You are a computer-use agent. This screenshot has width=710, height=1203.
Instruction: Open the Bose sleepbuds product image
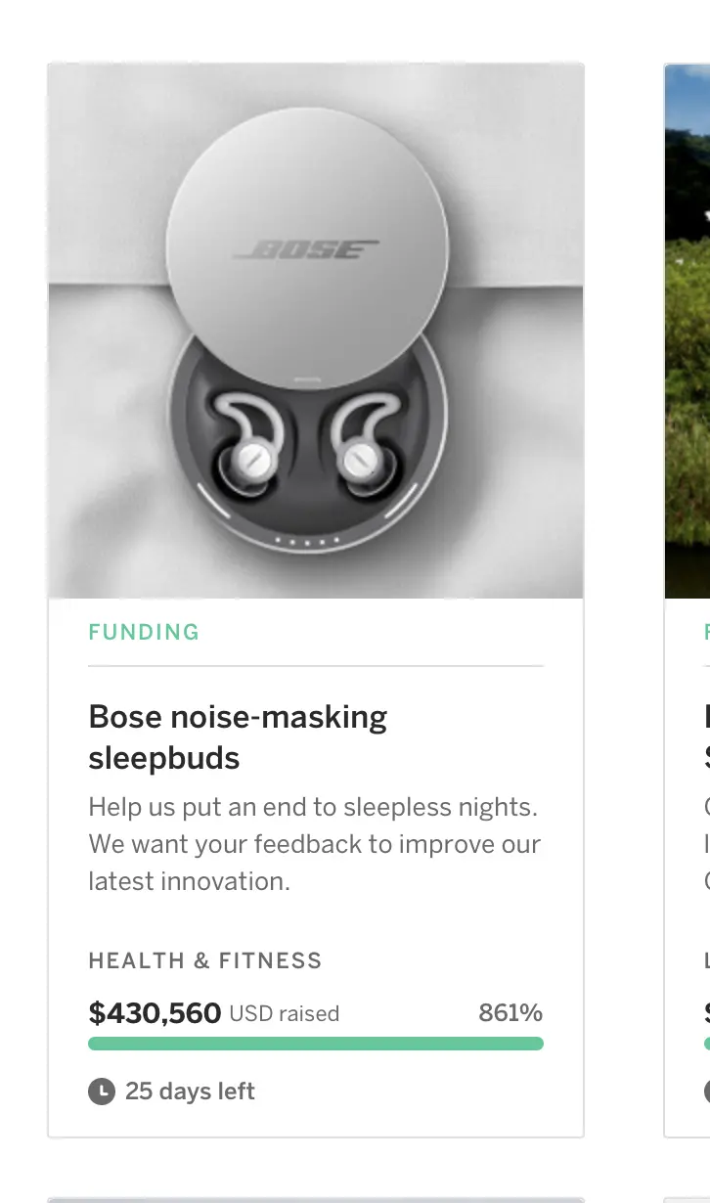(316, 331)
